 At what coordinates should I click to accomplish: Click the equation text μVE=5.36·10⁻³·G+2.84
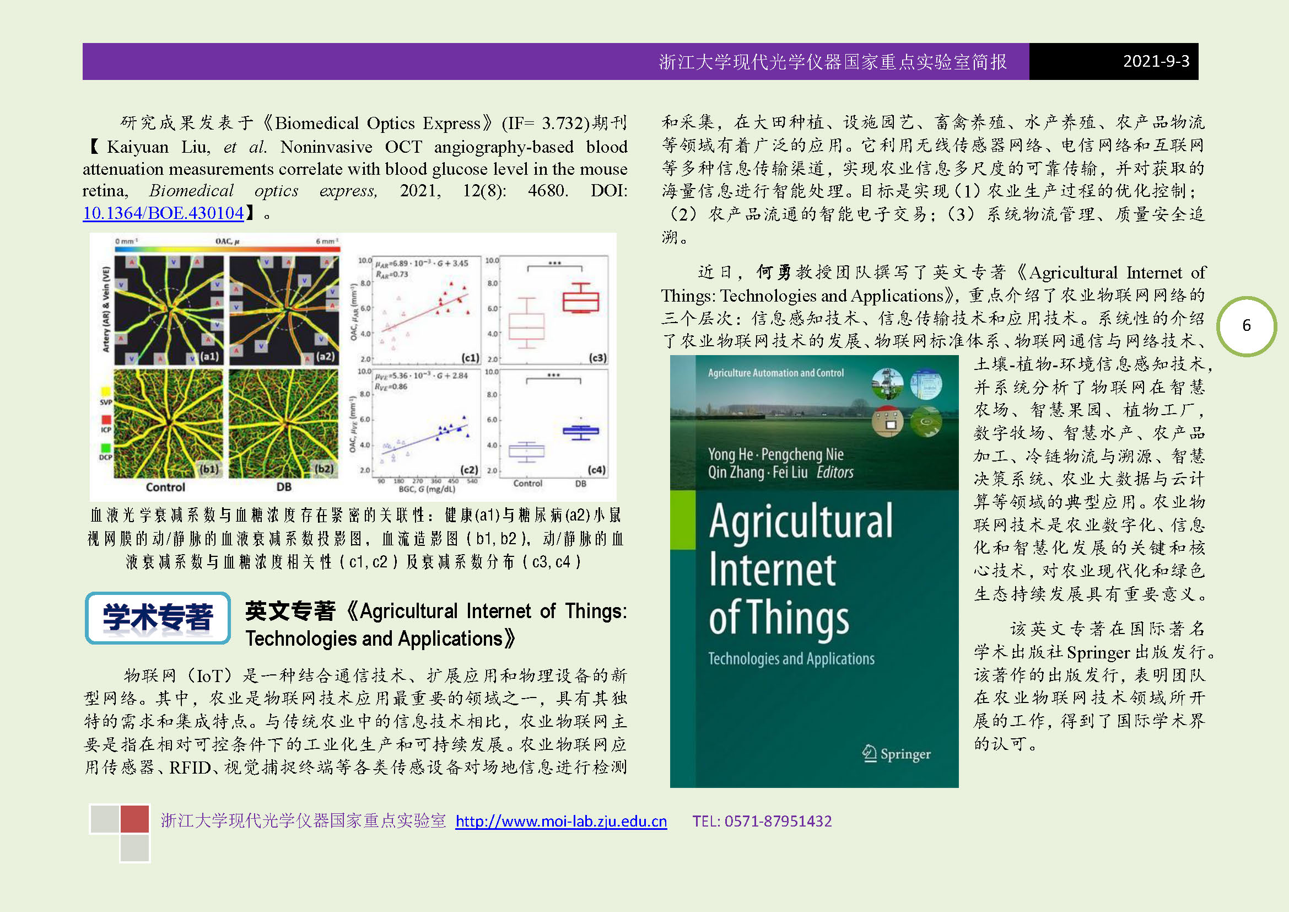(422, 375)
